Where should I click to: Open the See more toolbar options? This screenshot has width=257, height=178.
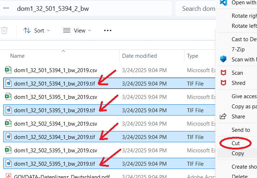(108, 31)
